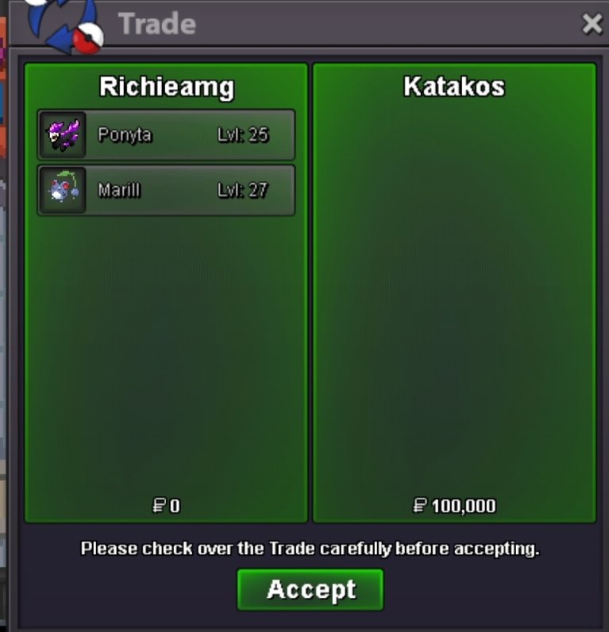Click empty area below Marill in Richieamg's panel

[x=166, y=355]
